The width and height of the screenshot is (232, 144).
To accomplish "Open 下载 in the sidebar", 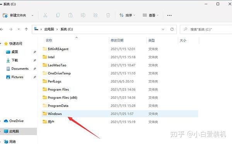I will (15, 60).
